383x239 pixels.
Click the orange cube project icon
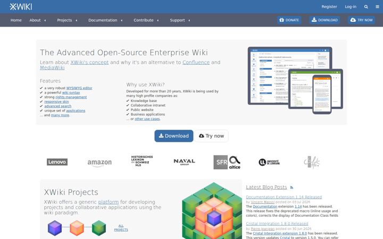pyautogui.click(x=77, y=228)
